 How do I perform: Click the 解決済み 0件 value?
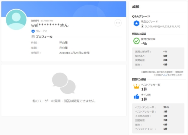click(165, 56)
